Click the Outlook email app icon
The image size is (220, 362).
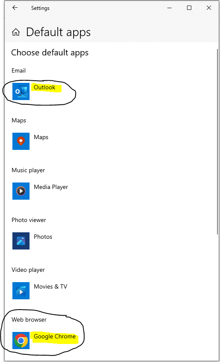(x=21, y=91)
